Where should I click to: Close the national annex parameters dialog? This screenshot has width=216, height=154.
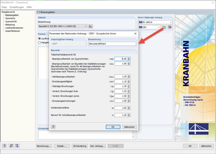(x=135, y=34)
